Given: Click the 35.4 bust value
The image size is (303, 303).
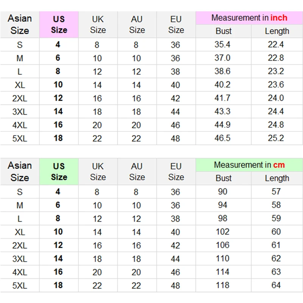Looking at the screenshot, I should click(223, 45).
